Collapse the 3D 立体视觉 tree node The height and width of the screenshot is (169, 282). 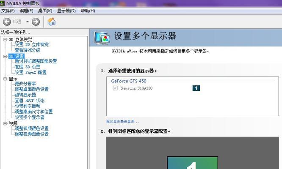tap(5, 39)
